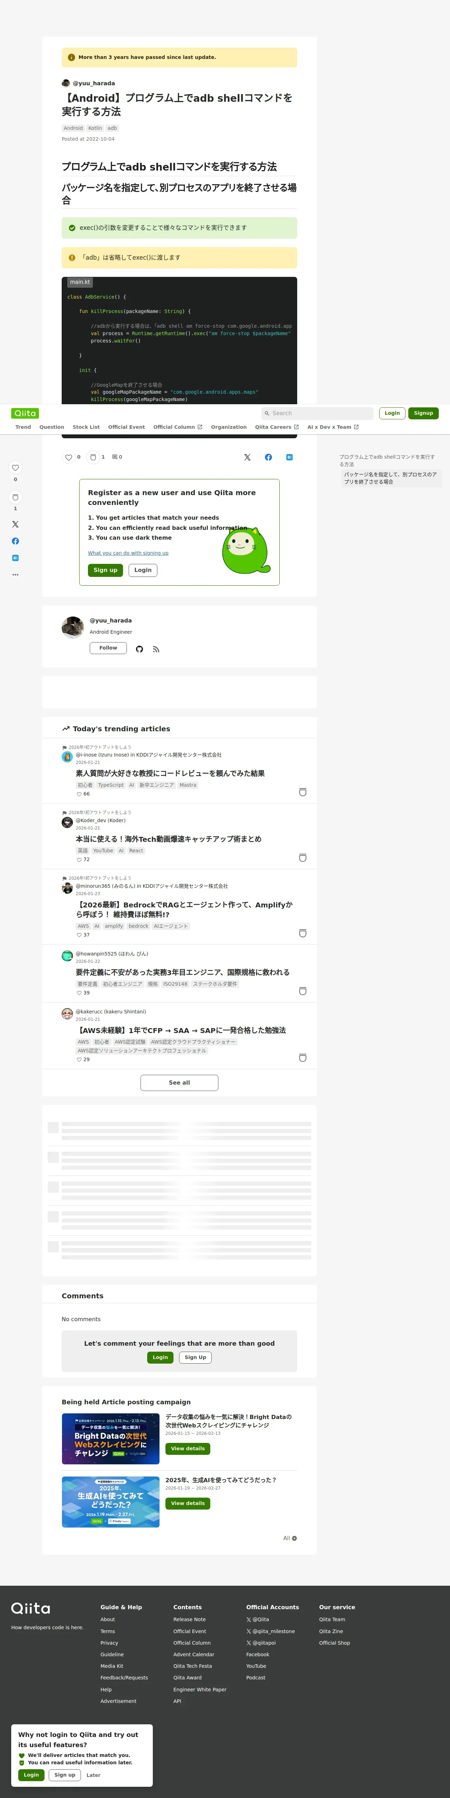The height and width of the screenshot is (1798, 450).
Task: Dismiss the login popup with Later
Action: tap(93, 1775)
